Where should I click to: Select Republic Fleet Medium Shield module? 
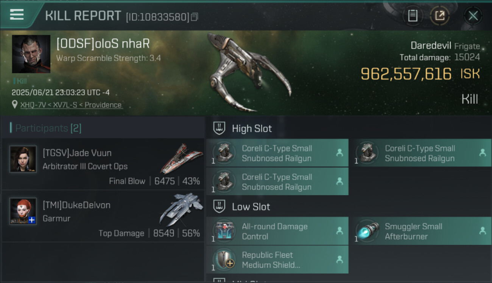(277, 260)
